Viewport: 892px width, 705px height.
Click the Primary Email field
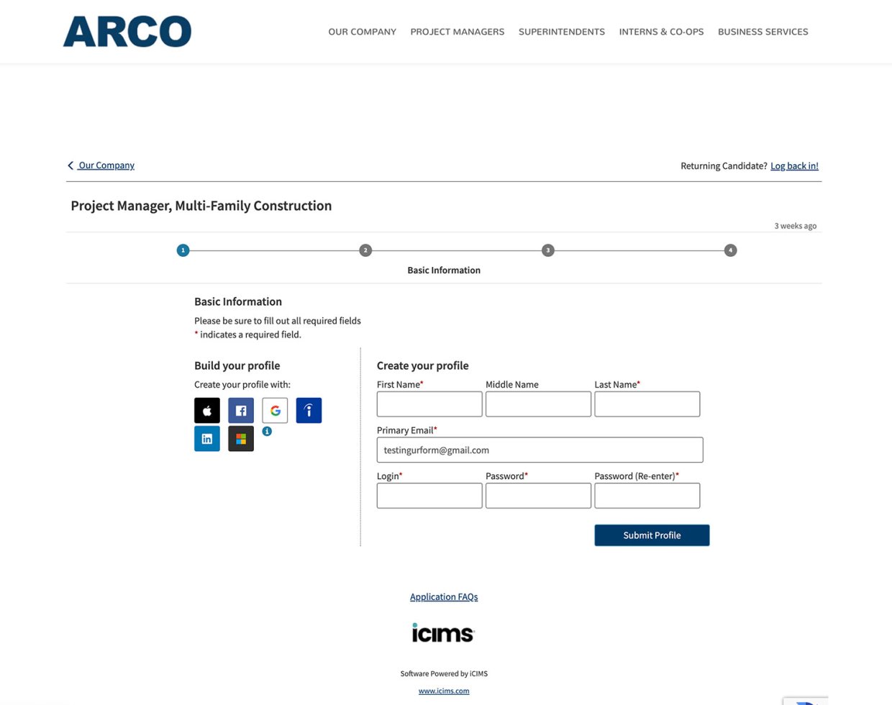pyautogui.click(x=540, y=450)
